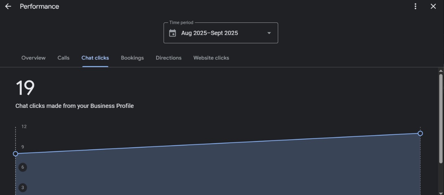Switch to the Calls tab
Viewport: 444px width, 195px height.
[x=63, y=58]
